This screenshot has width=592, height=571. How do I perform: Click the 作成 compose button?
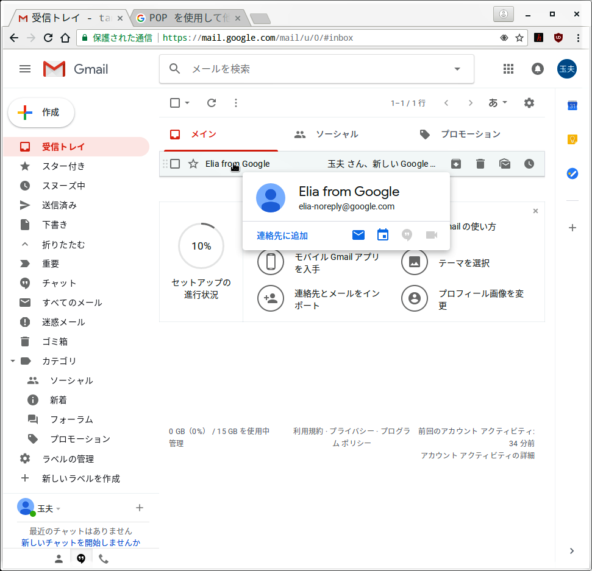(41, 113)
